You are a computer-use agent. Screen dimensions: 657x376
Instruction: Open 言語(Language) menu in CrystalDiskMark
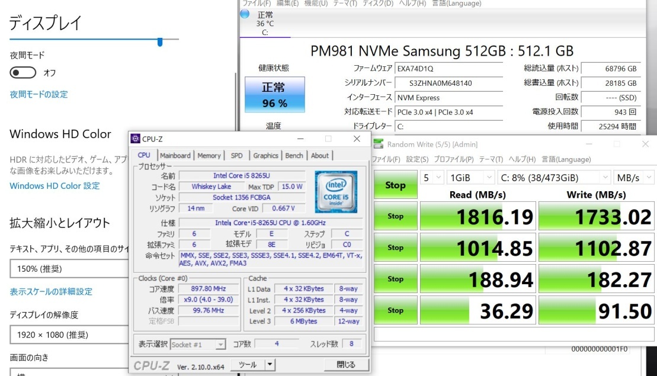(x=566, y=159)
